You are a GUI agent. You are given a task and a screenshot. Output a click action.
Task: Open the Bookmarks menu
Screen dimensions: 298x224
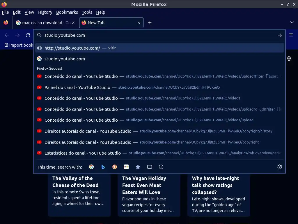point(67,12)
